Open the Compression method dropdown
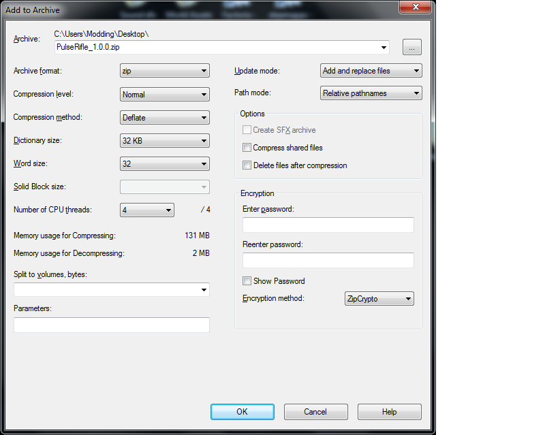Screen dimensions: 545x435 click(164, 118)
